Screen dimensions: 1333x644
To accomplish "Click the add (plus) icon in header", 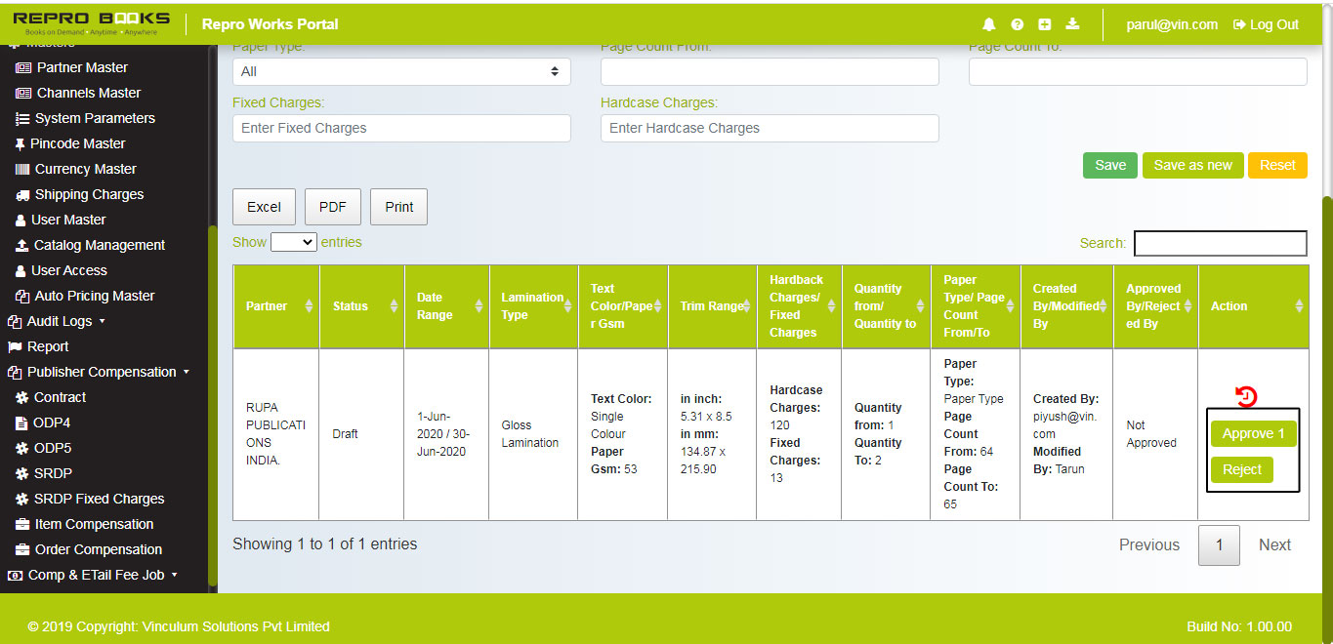I will [1044, 23].
